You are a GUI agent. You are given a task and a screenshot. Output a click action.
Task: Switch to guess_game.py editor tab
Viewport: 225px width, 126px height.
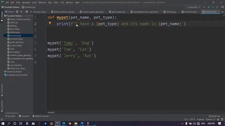point(117,12)
